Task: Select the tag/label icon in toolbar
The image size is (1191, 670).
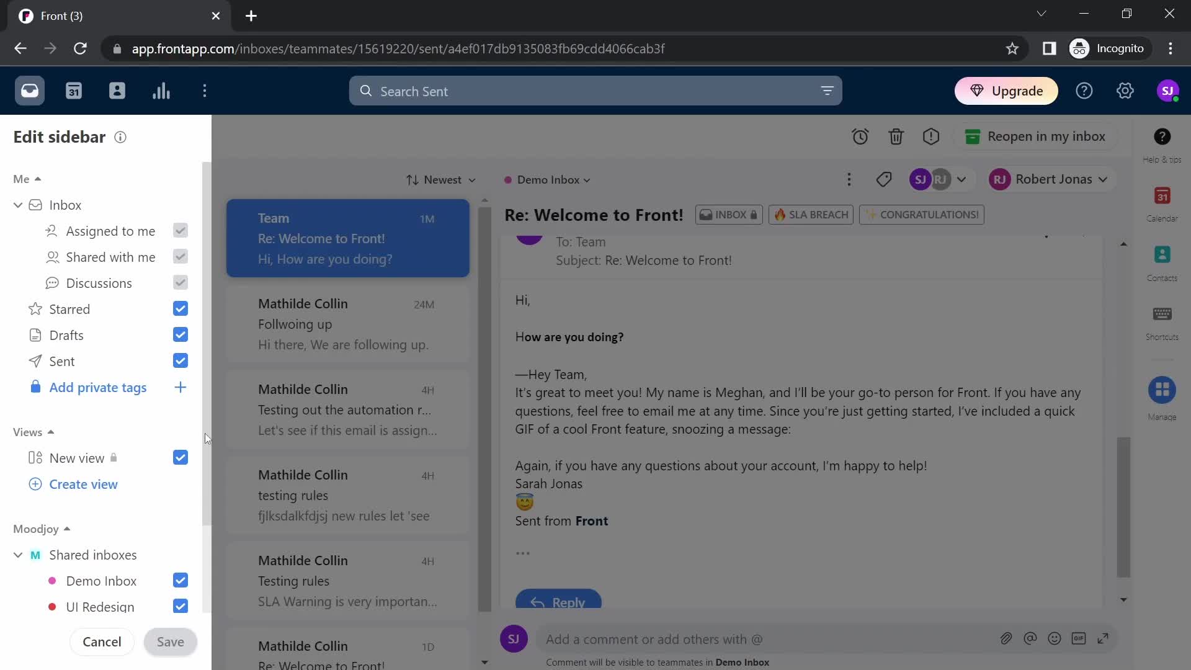Action: click(883, 179)
